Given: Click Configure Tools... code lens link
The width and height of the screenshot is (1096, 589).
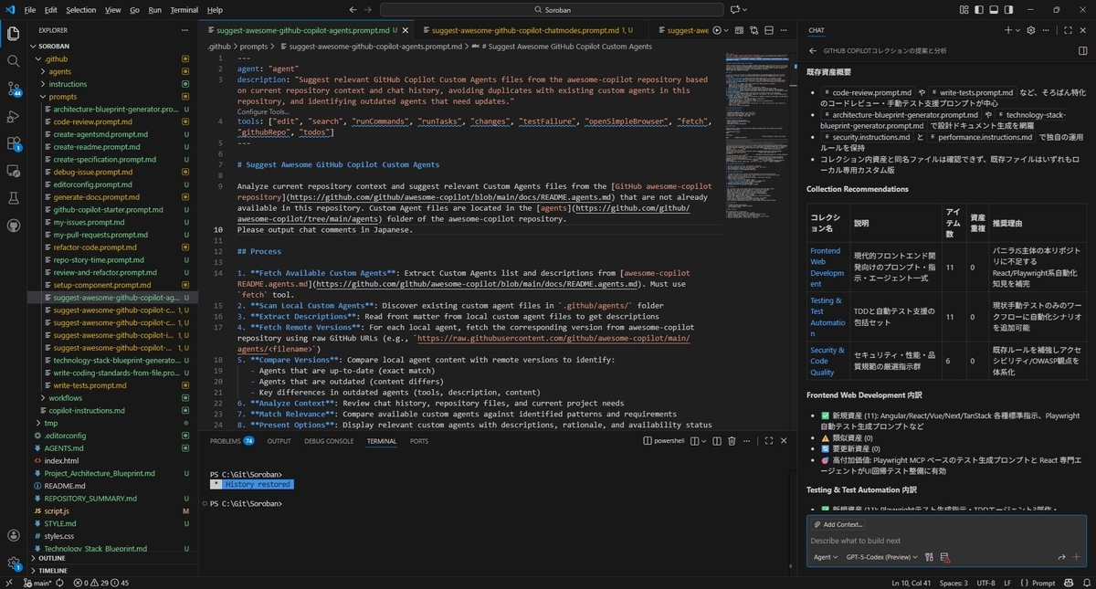Looking at the screenshot, I should coord(262,111).
